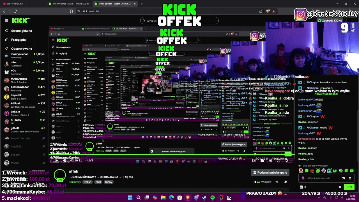359x202 pixels.
Task: Open Strona główna in the sidebar
Action: pyautogui.click(x=19, y=31)
